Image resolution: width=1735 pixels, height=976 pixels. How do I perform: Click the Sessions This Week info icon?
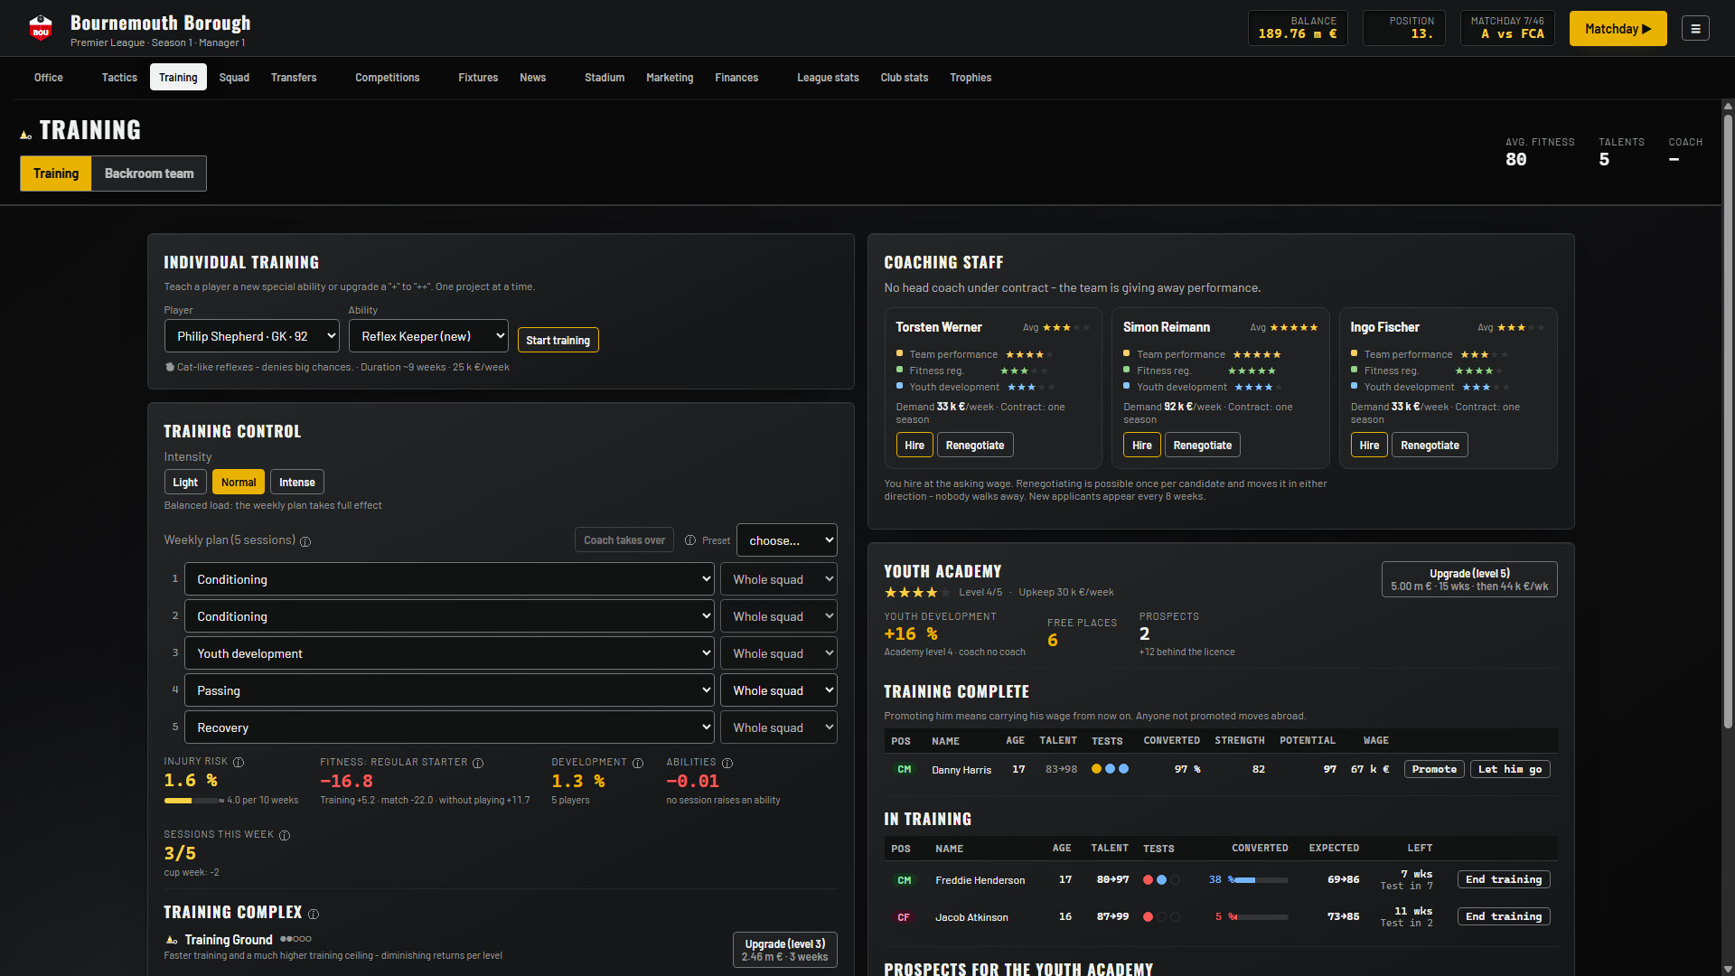click(x=285, y=836)
